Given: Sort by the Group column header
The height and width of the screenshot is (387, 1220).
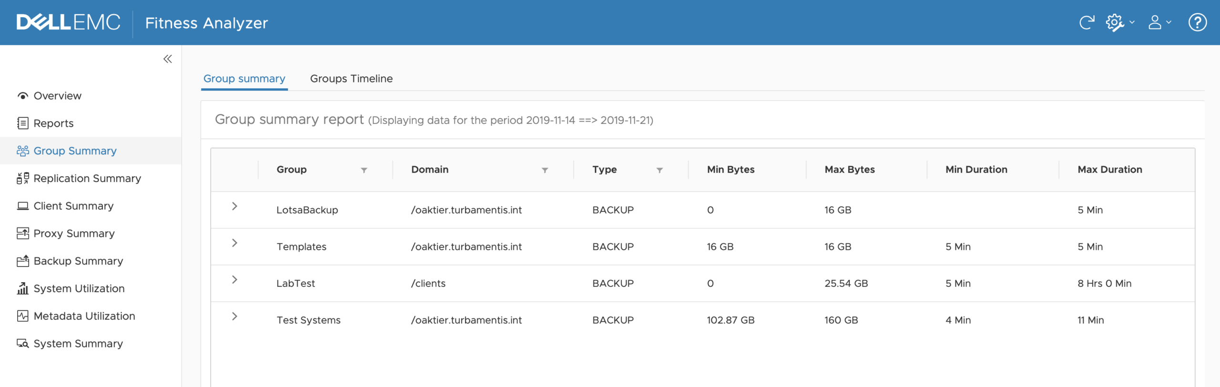Looking at the screenshot, I should 292,170.
